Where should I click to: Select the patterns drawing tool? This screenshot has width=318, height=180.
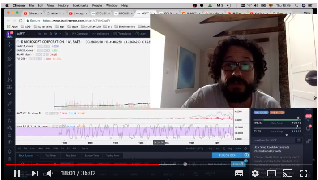click(x=9, y=80)
